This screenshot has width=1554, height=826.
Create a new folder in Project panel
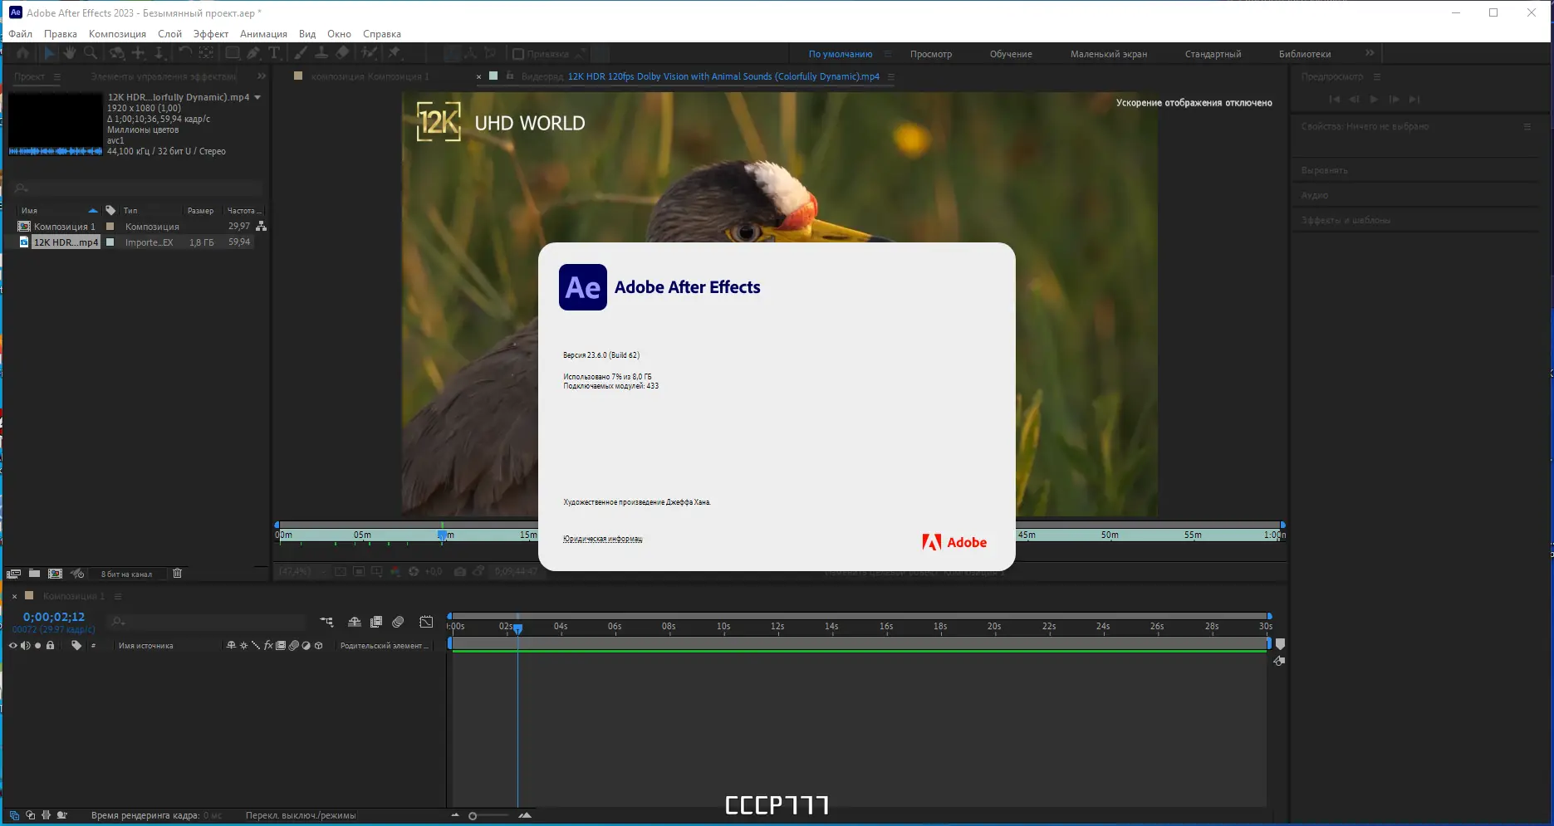coord(34,574)
